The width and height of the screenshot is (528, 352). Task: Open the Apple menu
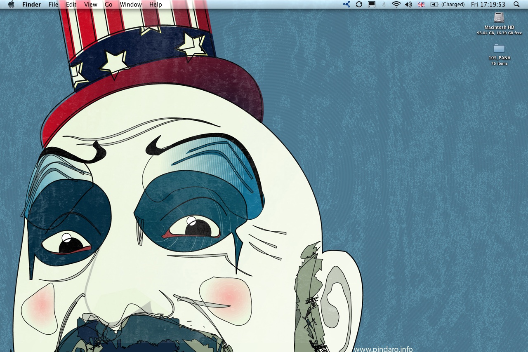pos(11,5)
